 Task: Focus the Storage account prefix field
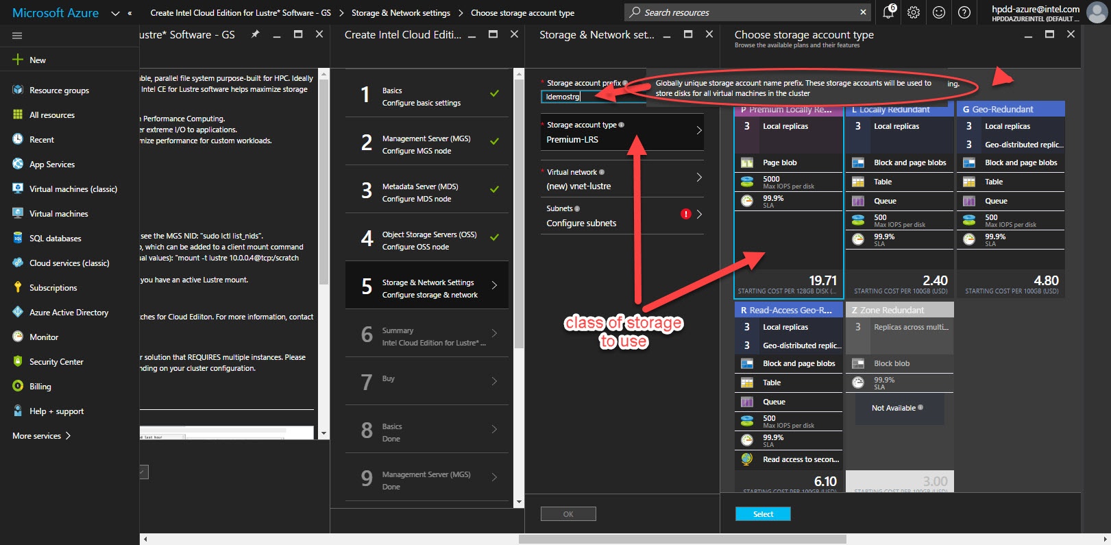click(x=593, y=97)
